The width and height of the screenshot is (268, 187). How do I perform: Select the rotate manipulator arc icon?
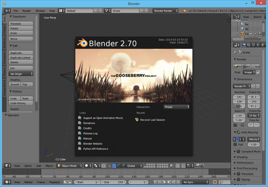coord(118,166)
